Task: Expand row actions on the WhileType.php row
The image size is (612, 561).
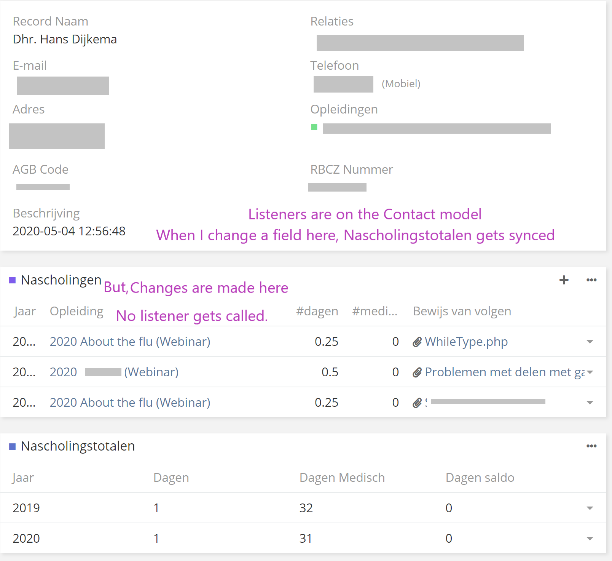Action: coord(589,342)
